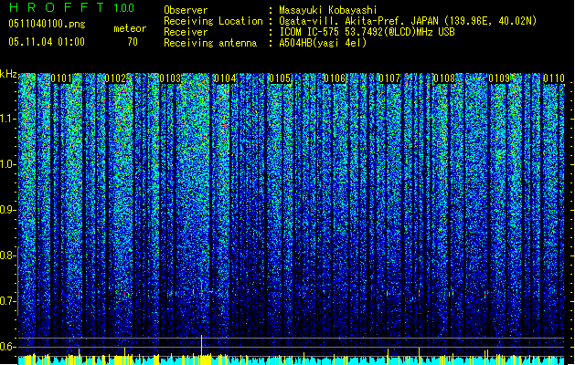Click the 0103 time marker
Image resolution: width=575 pixels, height=365 pixels.
coord(170,78)
